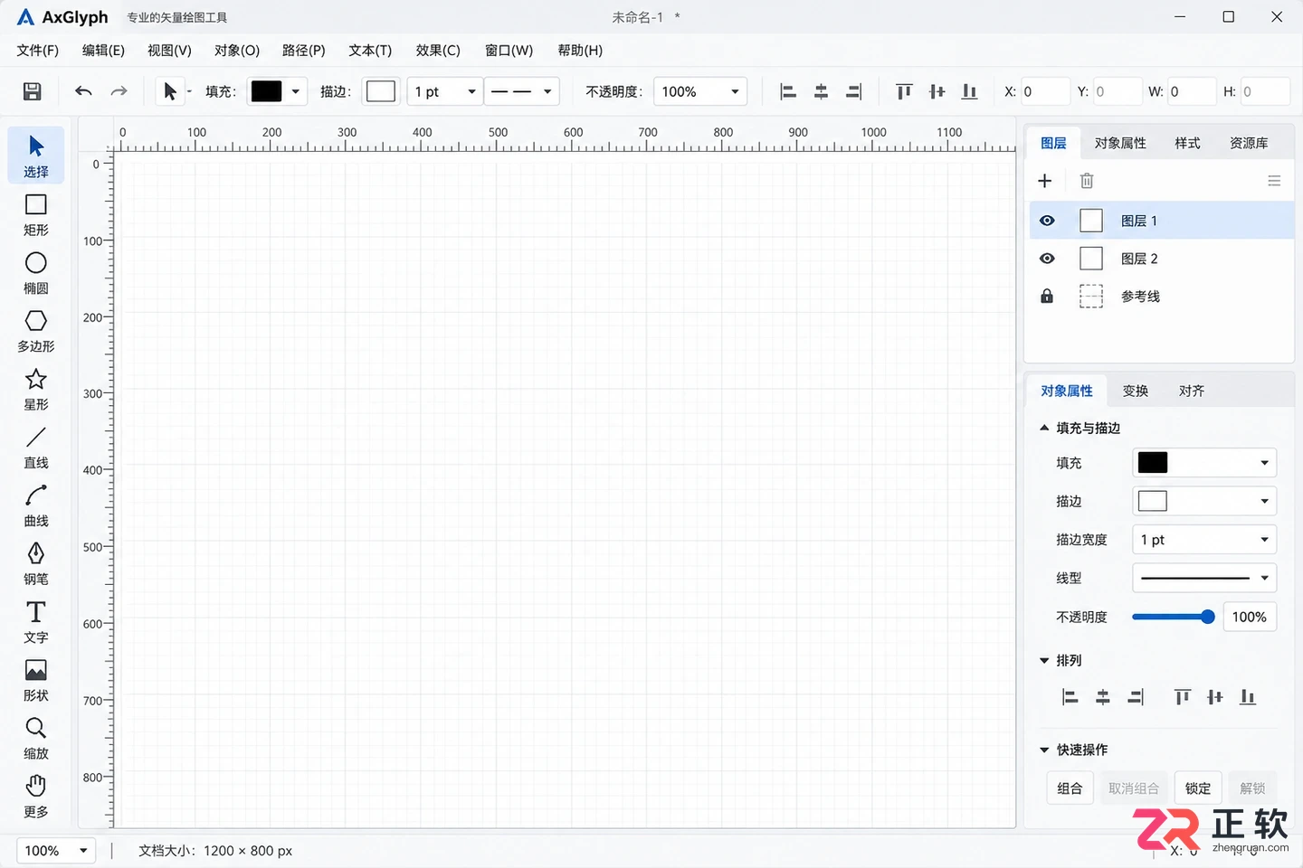
Task: Select the Zoom (缩放) tool
Action: point(36,738)
